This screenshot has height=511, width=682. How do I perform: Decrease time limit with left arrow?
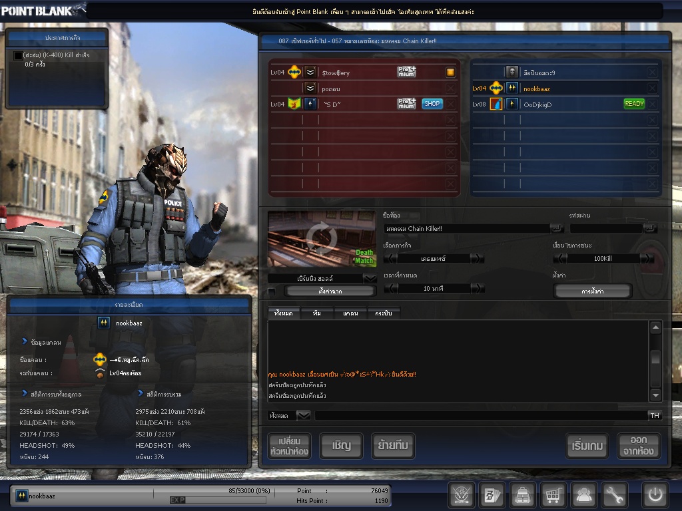[x=390, y=289]
